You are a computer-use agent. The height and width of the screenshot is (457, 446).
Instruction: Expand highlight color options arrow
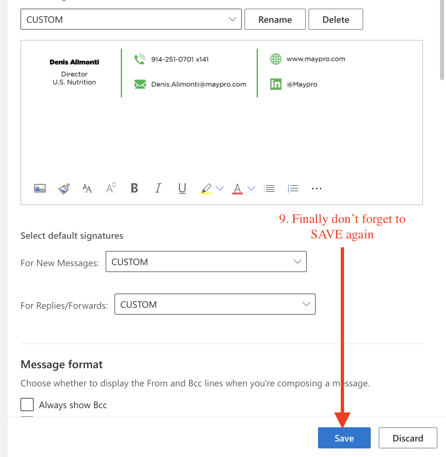click(x=220, y=189)
